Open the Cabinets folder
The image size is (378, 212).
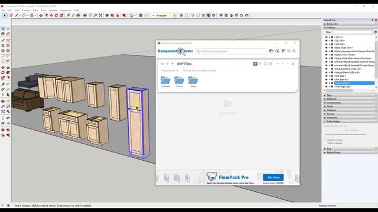[165, 81]
